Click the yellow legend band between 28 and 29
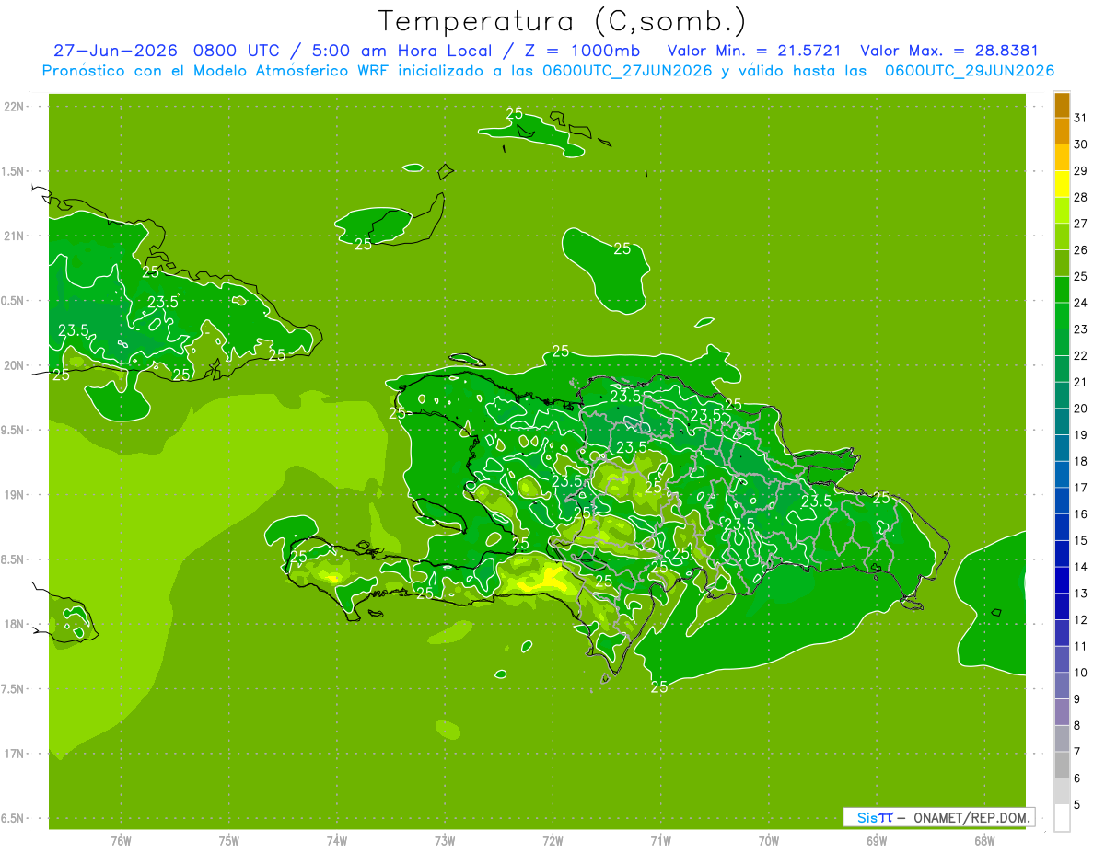1105x853 pixels. coord(1062,184)
